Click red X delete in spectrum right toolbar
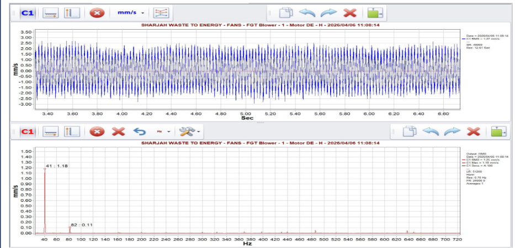This screenshot has width=515, height=248. click(473, 131)
